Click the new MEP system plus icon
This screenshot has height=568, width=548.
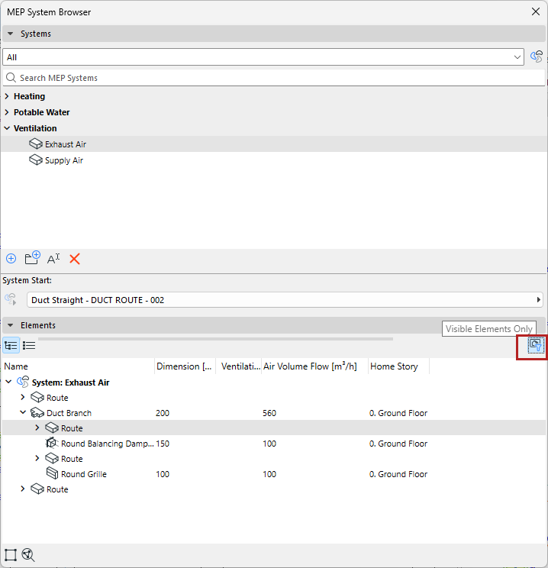coord(11,259)
